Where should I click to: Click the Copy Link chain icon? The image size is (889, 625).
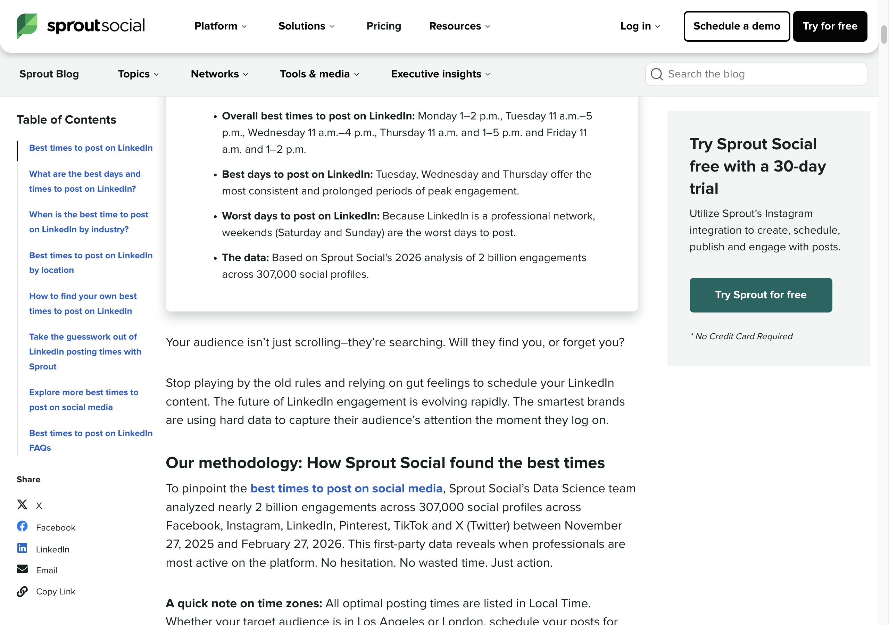(22, 591)
